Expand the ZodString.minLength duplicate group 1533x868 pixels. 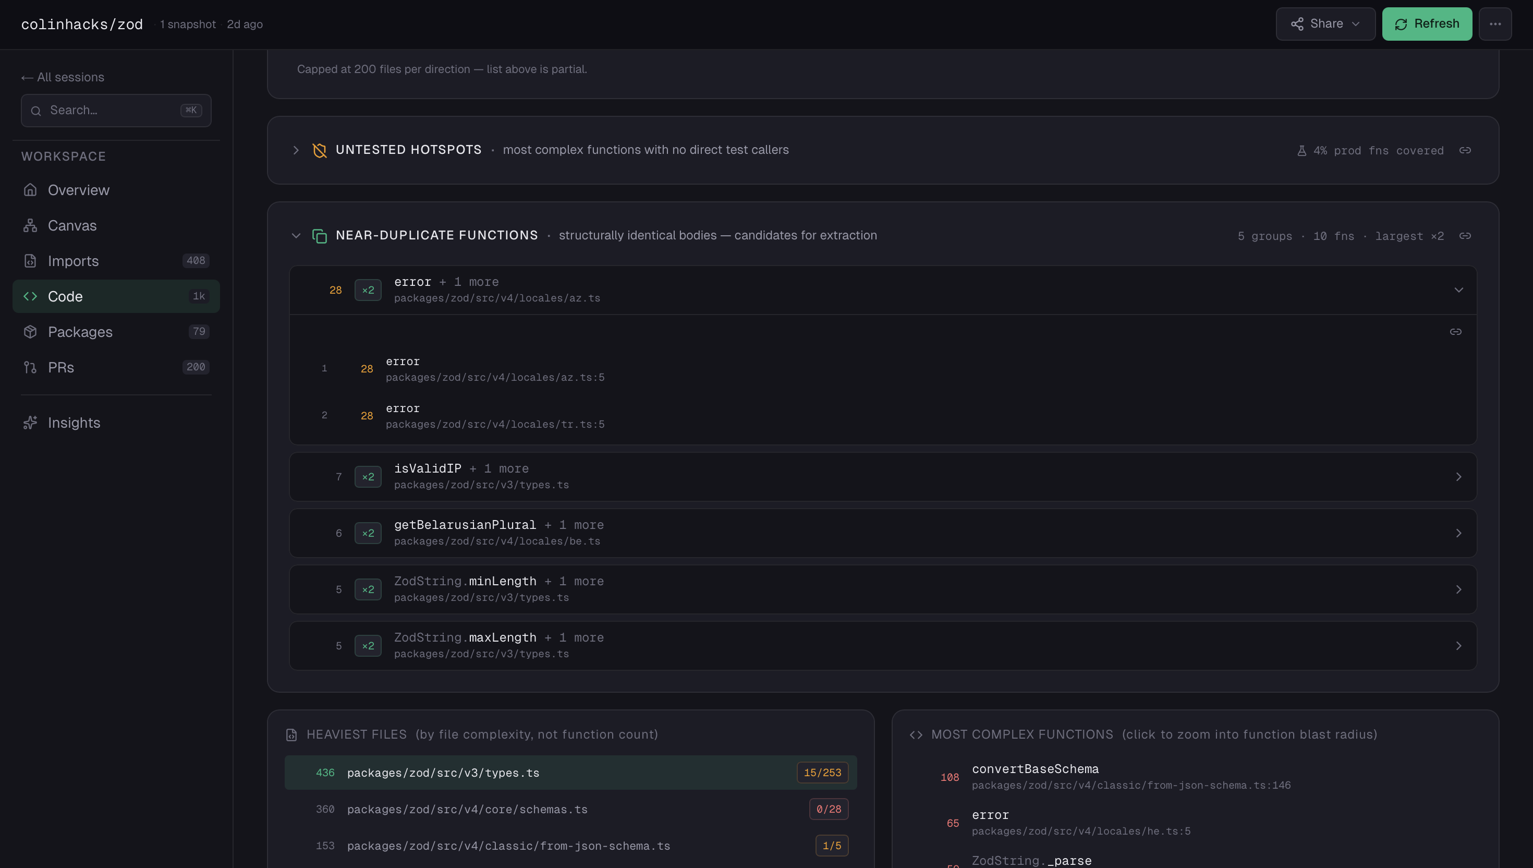point(882,589)
